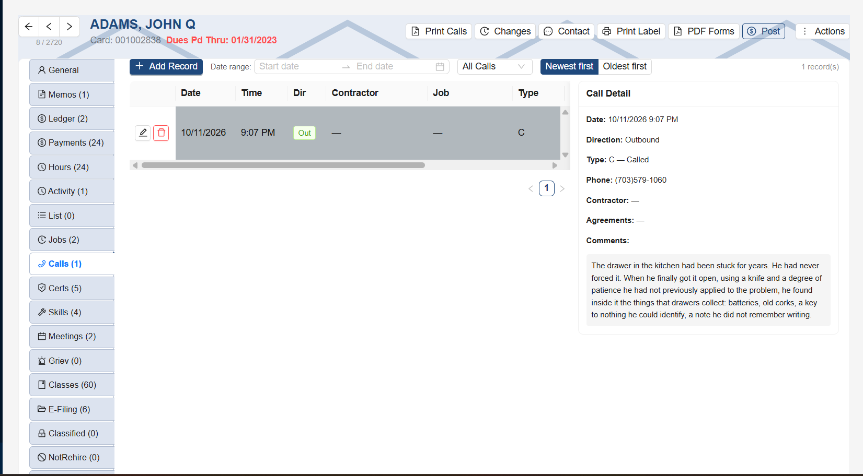Viewport: 863px width, 476px height.
Task: Show previous member with the chevron-left button
Action: [49, 27]
